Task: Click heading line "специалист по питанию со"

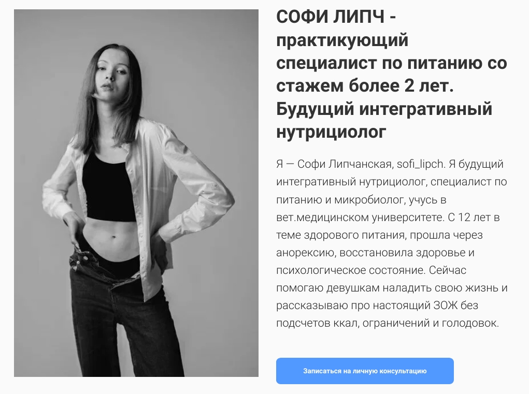Action: click(392, 63)
